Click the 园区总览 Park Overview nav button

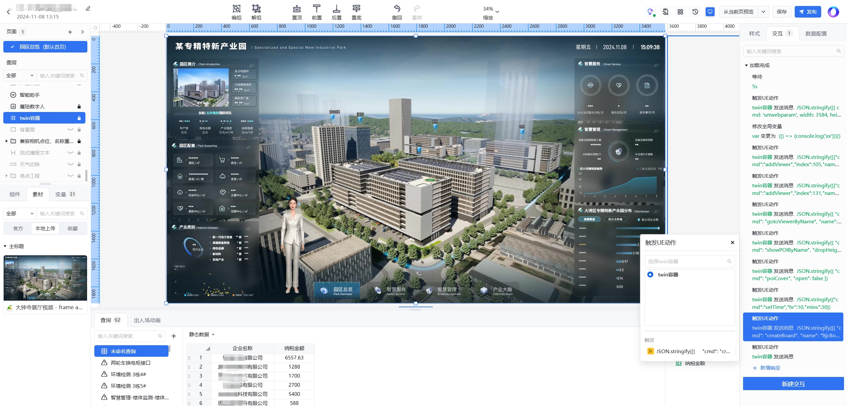[337, 291]
